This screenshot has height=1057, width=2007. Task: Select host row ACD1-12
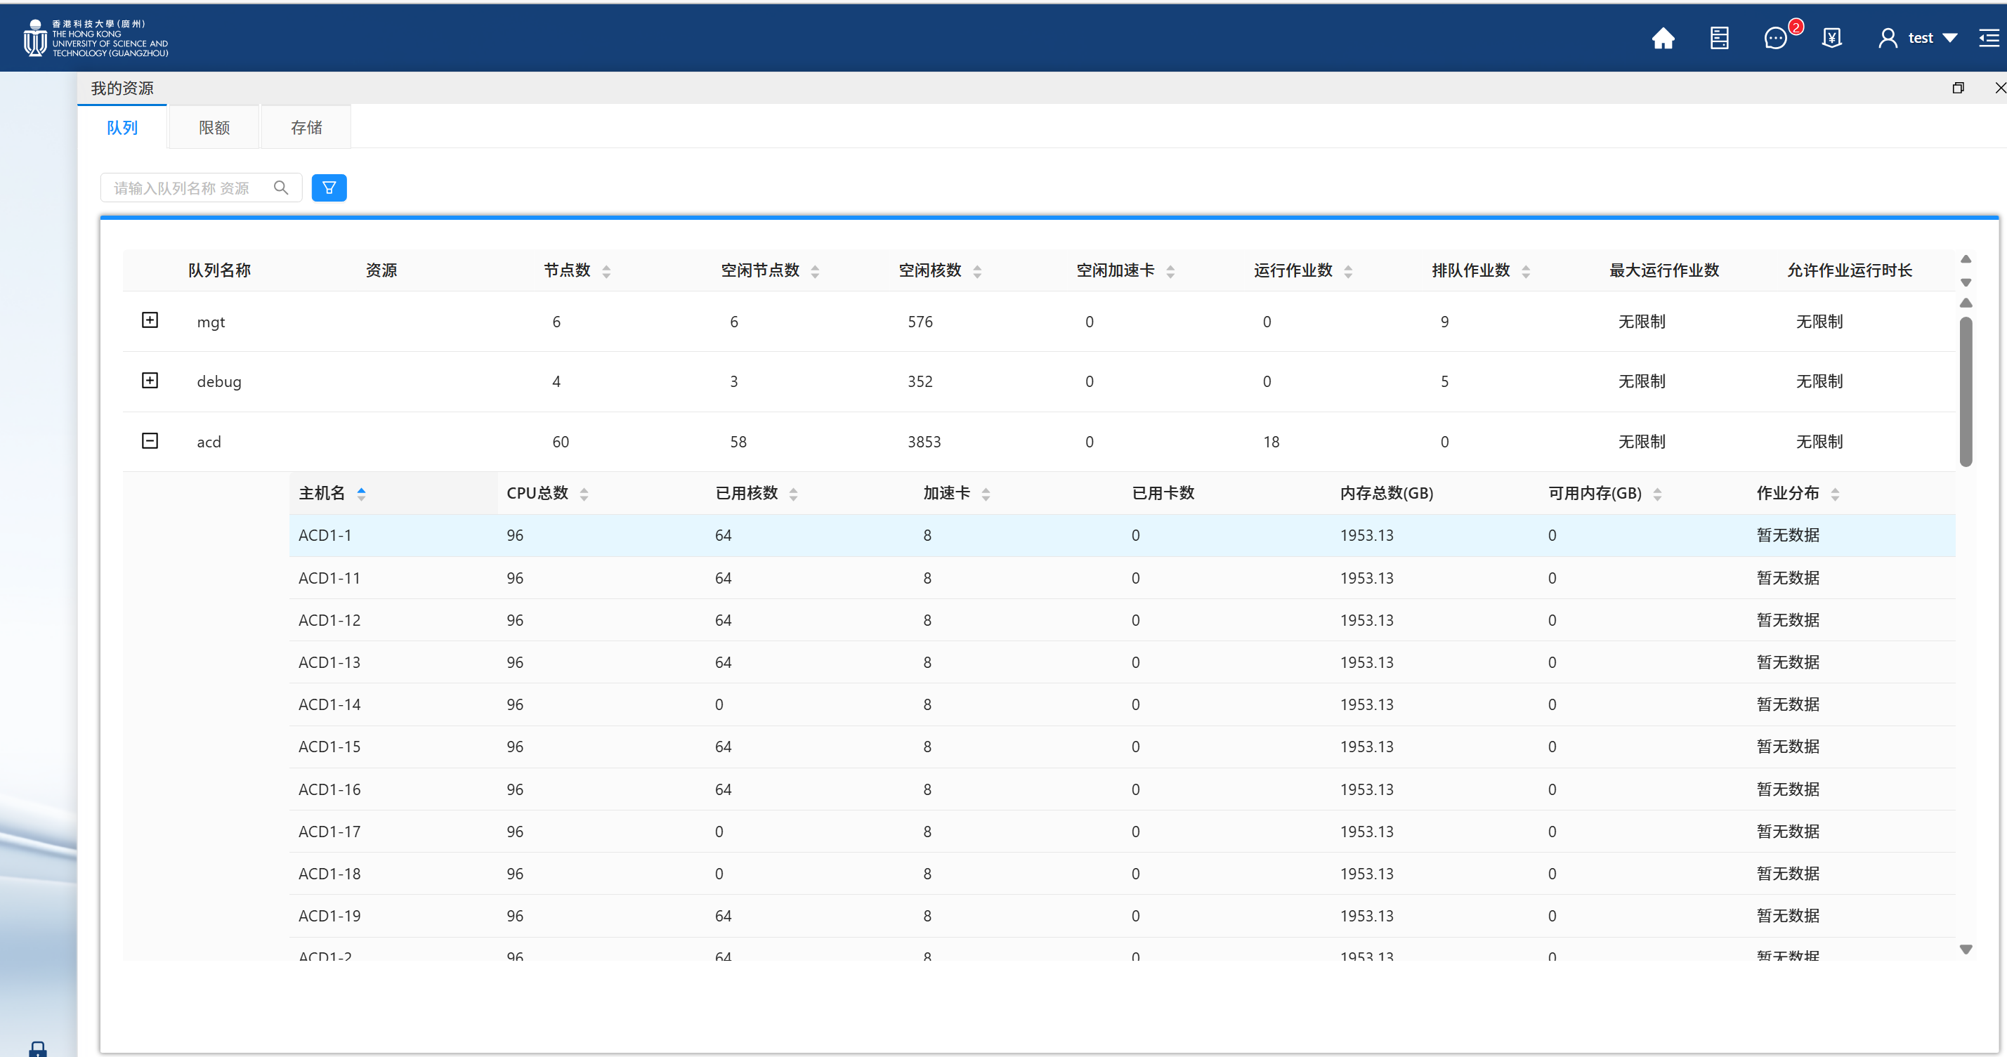pyautogui.click(x=1122, y=620)
